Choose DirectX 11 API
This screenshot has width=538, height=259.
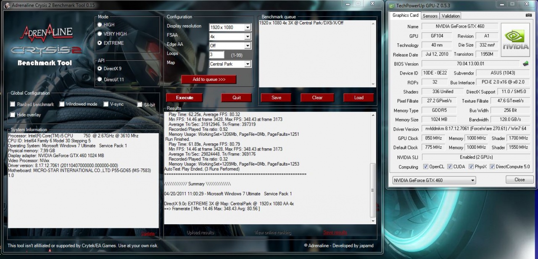pyautogui.click(x=100, y=79)
